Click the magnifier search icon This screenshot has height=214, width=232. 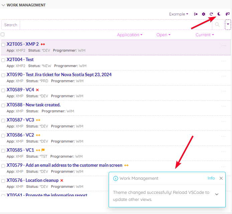point(218,24)
